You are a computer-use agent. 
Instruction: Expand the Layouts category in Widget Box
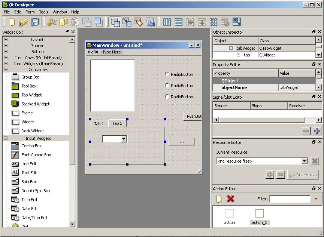6,40
